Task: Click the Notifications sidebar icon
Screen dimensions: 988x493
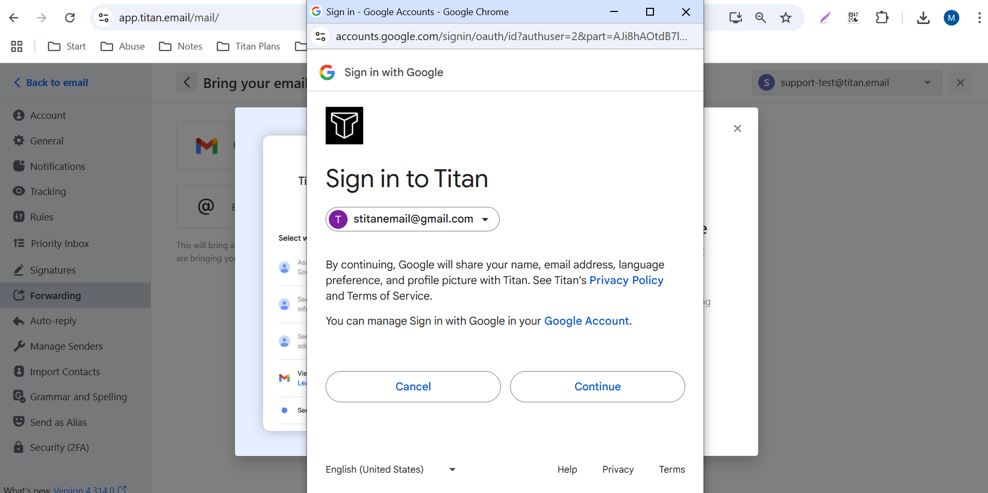Action: coord(19,166)
